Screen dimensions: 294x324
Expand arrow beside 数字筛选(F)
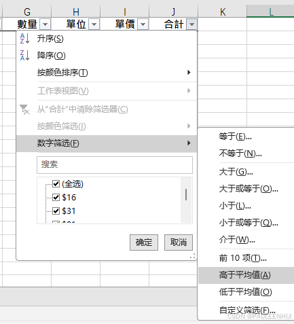(x=189, y=143)
